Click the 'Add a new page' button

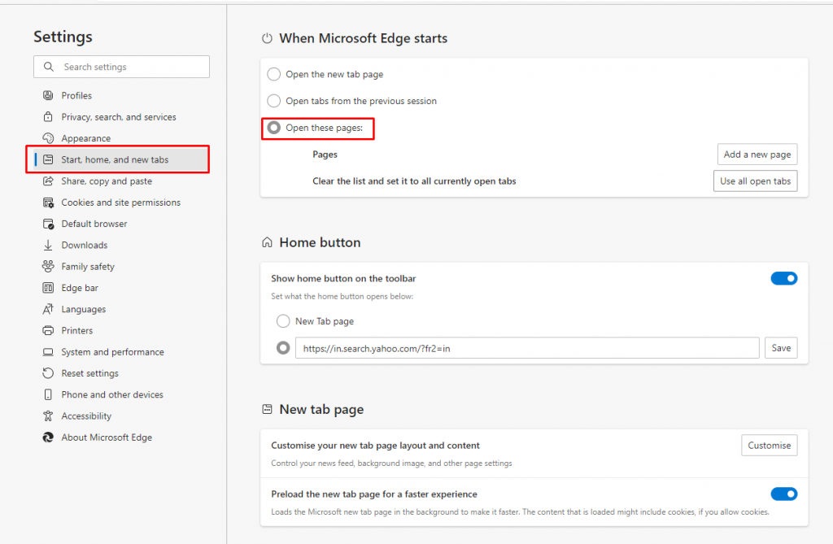pos(757,154)
